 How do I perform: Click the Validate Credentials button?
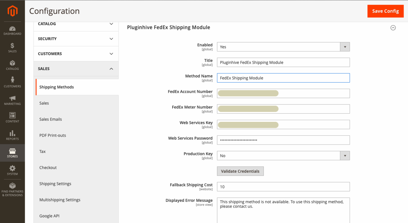(240, 171)
